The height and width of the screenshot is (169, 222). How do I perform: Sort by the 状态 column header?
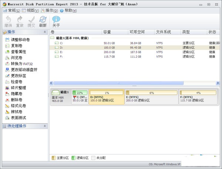[213, 32]
